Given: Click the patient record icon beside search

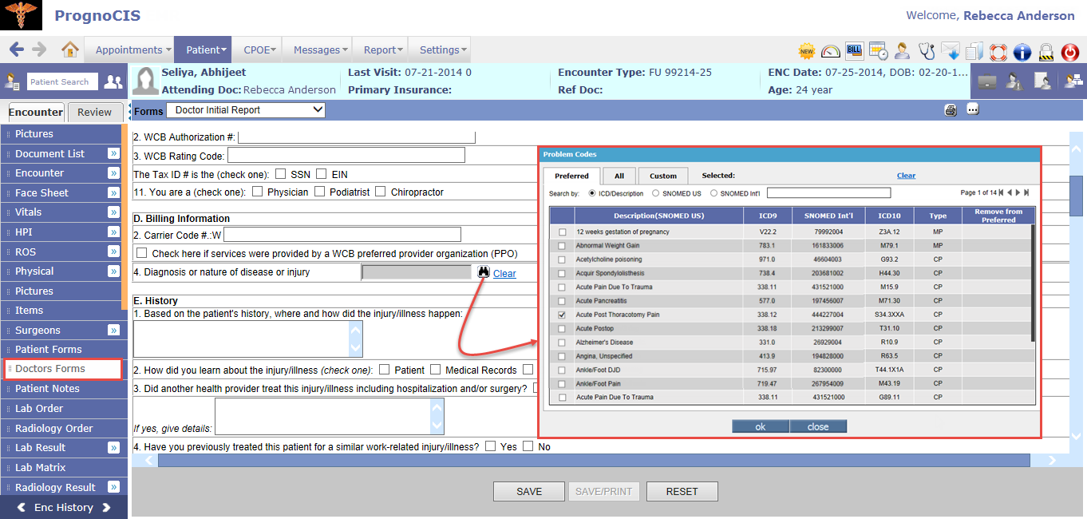Looking at the screenshot, I should coord(12,81).
